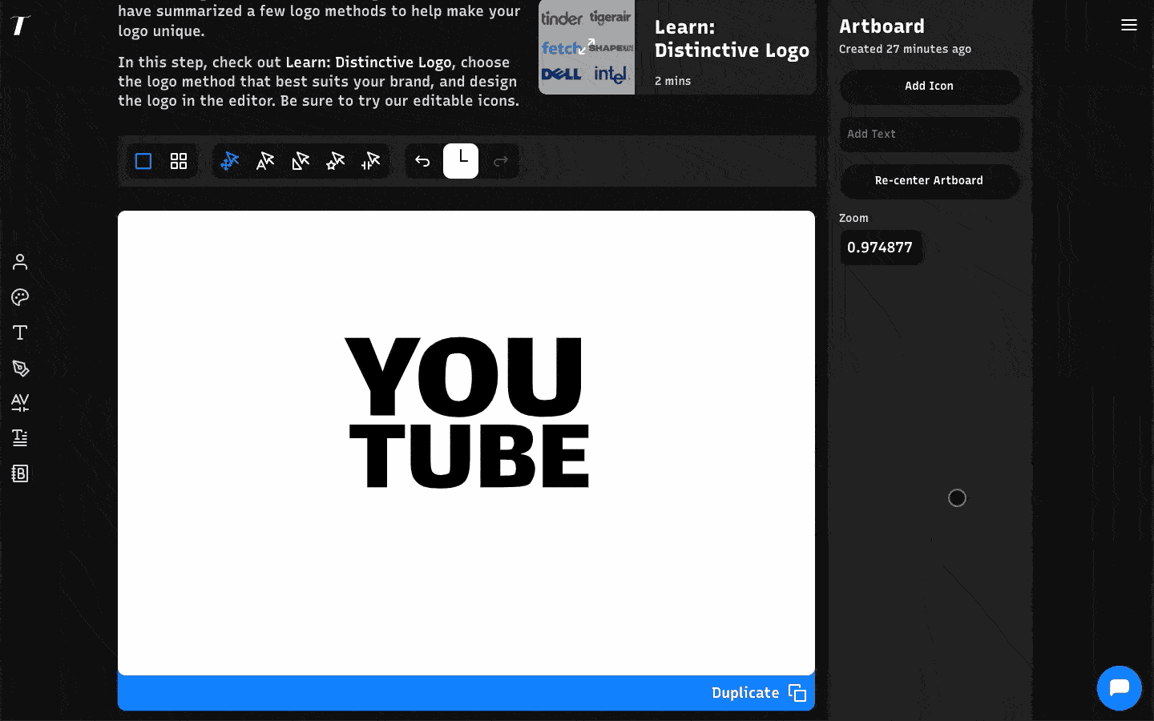Select the shape selection cursor tool
The width and height of the screenshot is (1154, 721).
click(x=301, y=161)
